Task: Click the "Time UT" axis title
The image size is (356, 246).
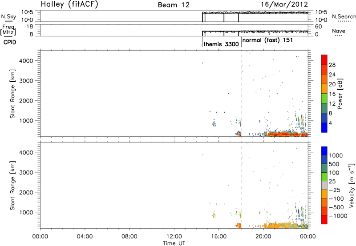Action: (x=174, y=243)
